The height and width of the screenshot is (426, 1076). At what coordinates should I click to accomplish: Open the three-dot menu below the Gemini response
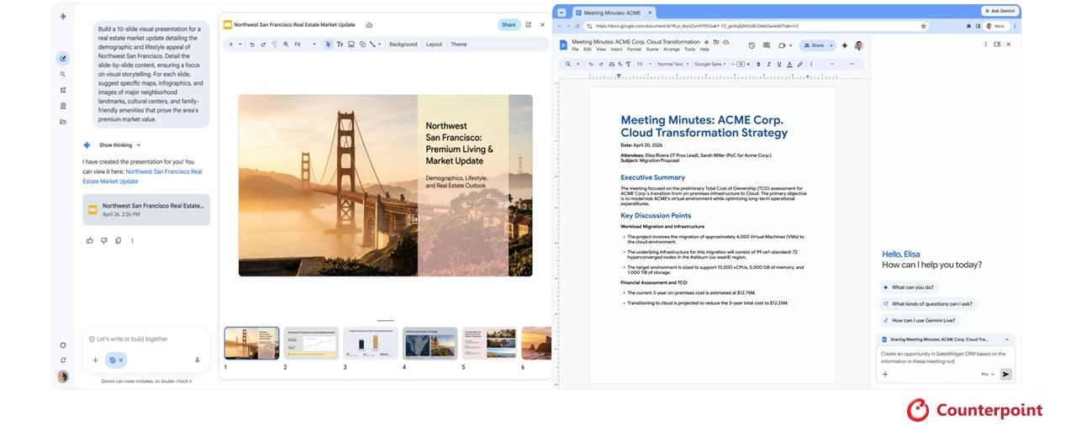[132, 240]
